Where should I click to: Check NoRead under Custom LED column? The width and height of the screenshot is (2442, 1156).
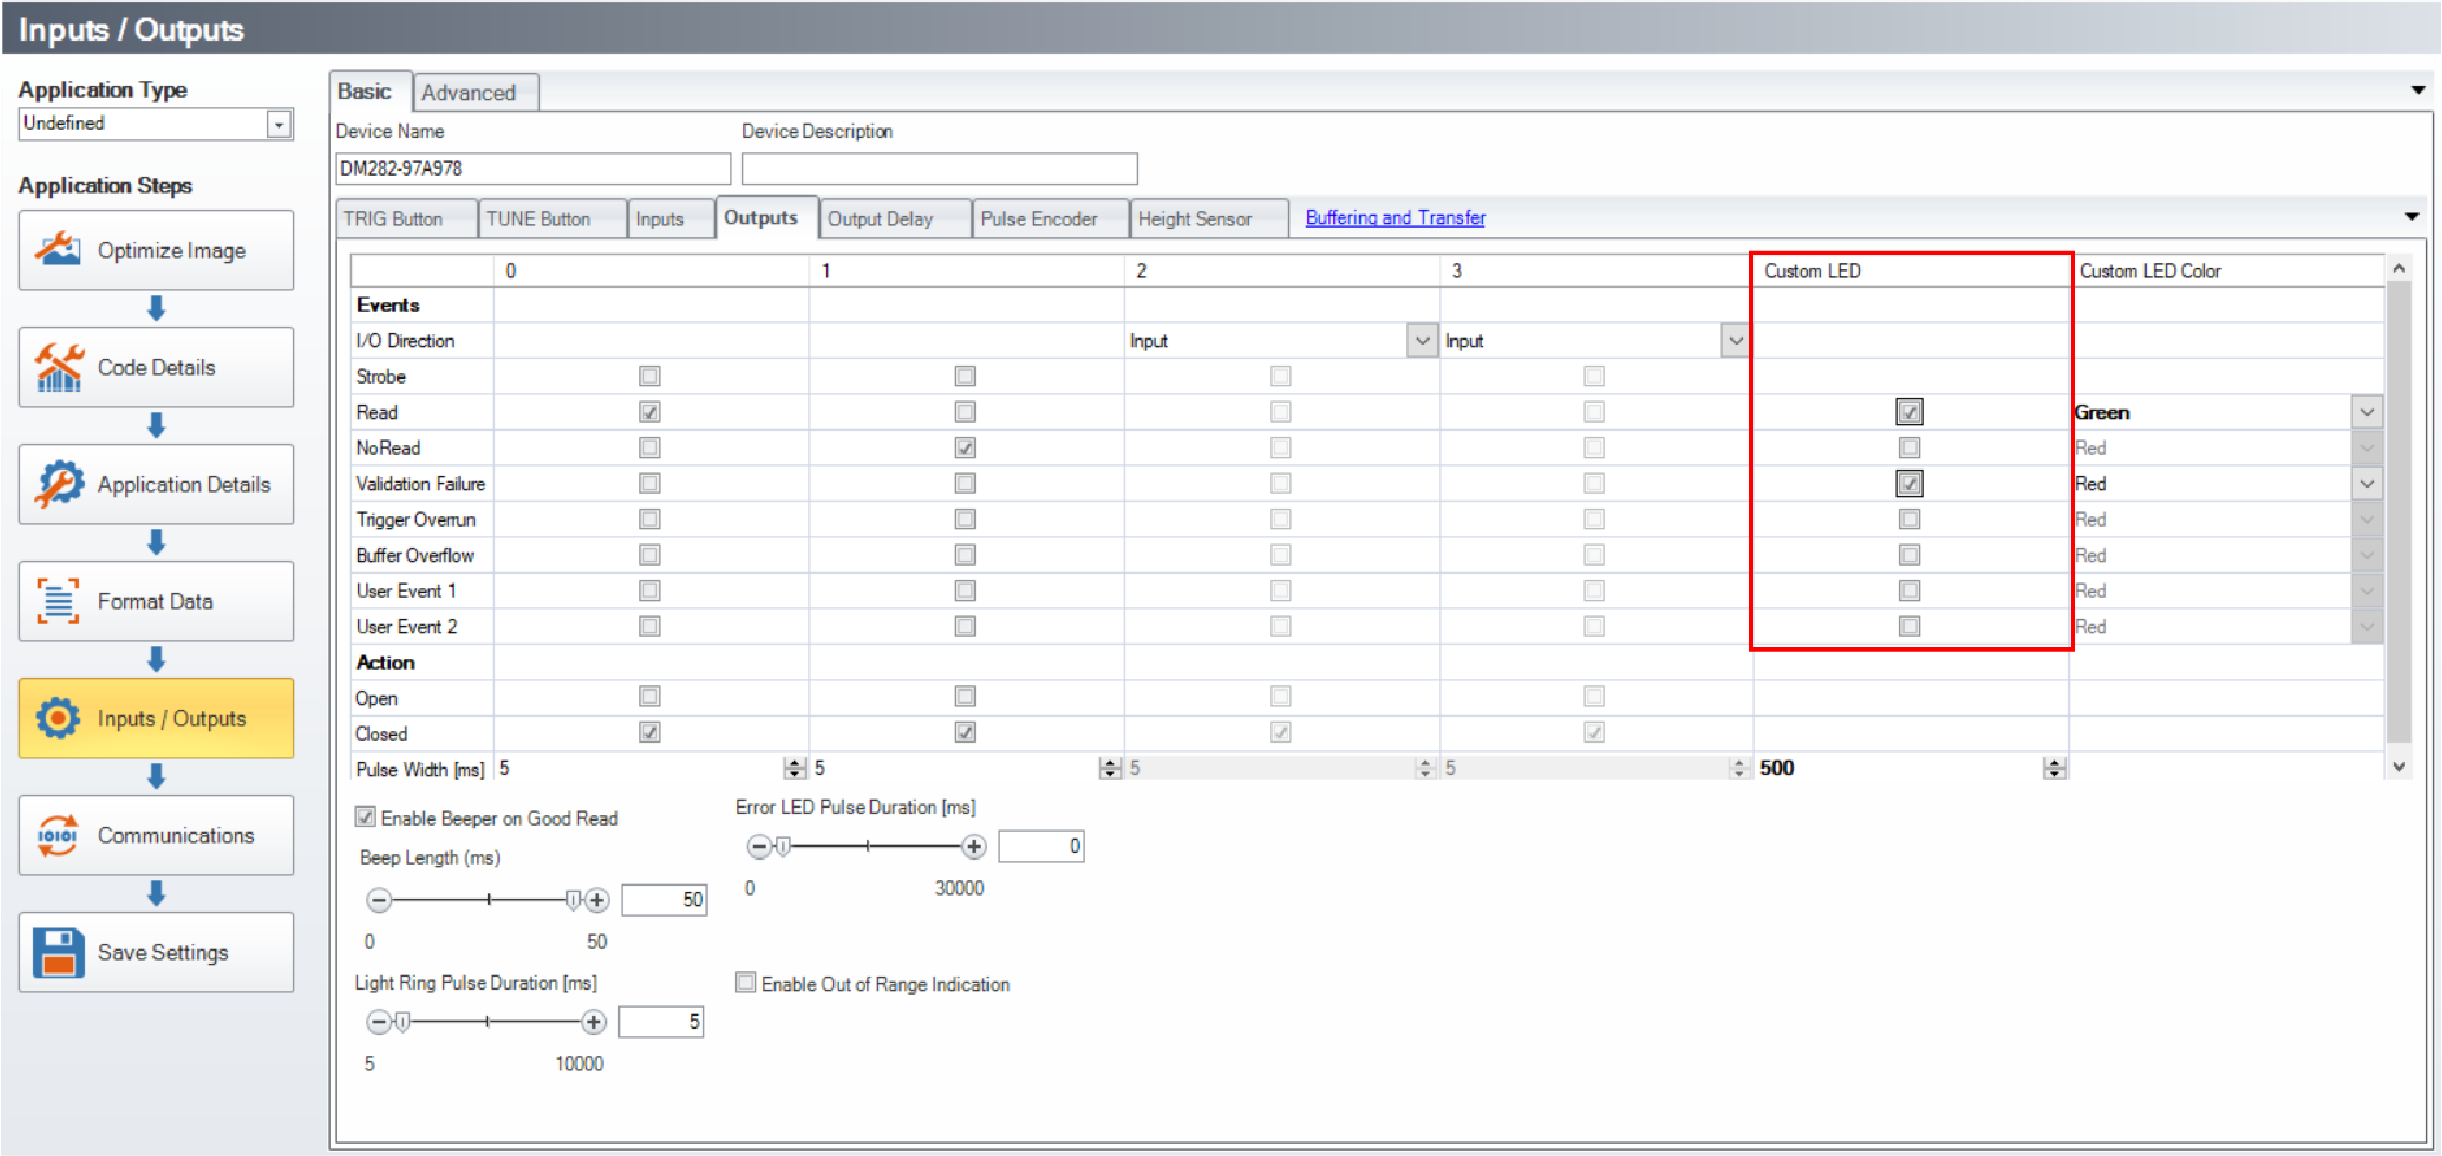click(x=1909, y=447)
